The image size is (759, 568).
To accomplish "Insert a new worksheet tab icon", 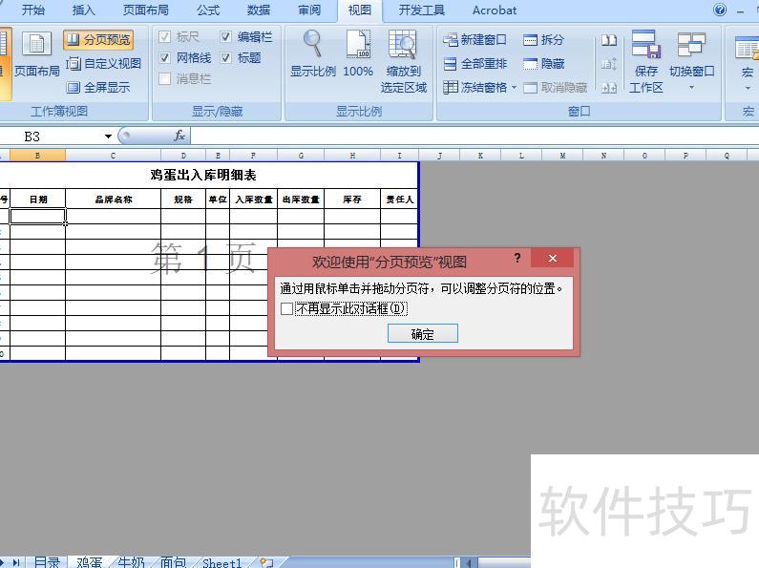I will pos(266,562).
